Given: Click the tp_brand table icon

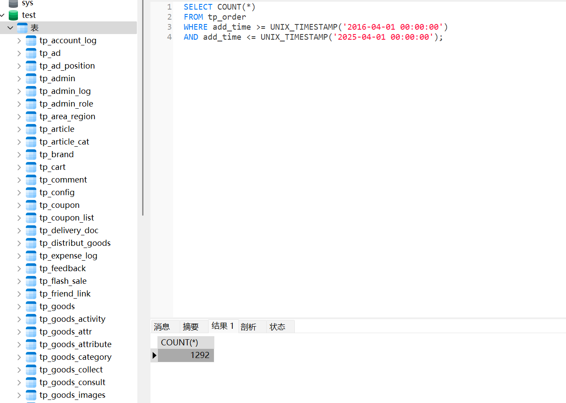Looking at the screenshot, I should pyautogui.click(x=31, y=155).
